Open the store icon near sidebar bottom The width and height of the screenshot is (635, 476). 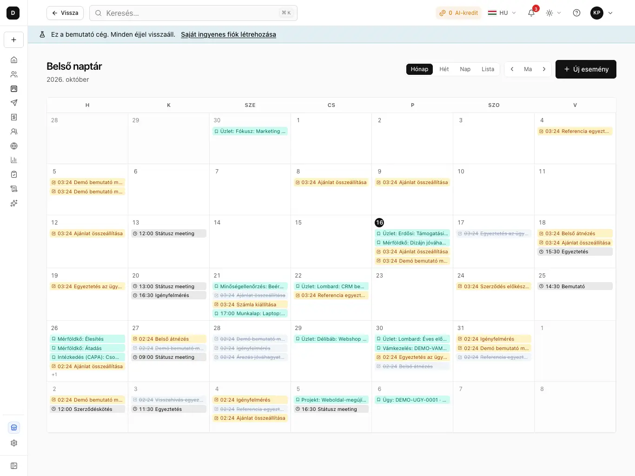14,428
